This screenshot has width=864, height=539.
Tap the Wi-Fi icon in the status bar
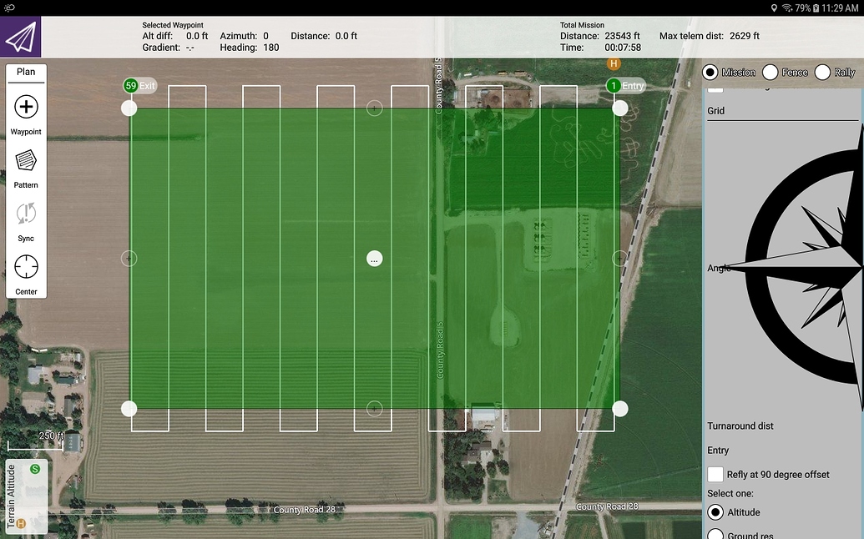[x=786, y=8]
